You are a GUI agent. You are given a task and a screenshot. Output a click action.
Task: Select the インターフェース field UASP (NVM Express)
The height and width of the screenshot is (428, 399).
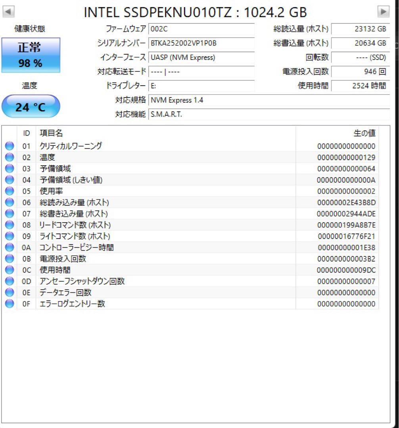[x=201, y=57]
